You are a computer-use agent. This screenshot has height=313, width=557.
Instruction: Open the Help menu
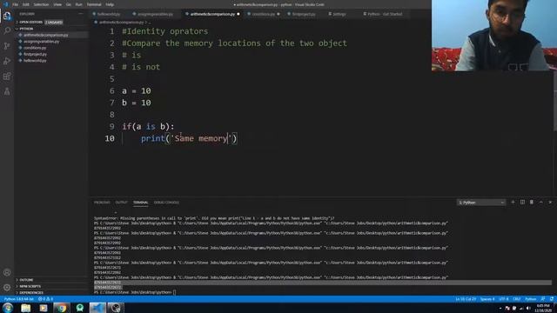[110, 4]
